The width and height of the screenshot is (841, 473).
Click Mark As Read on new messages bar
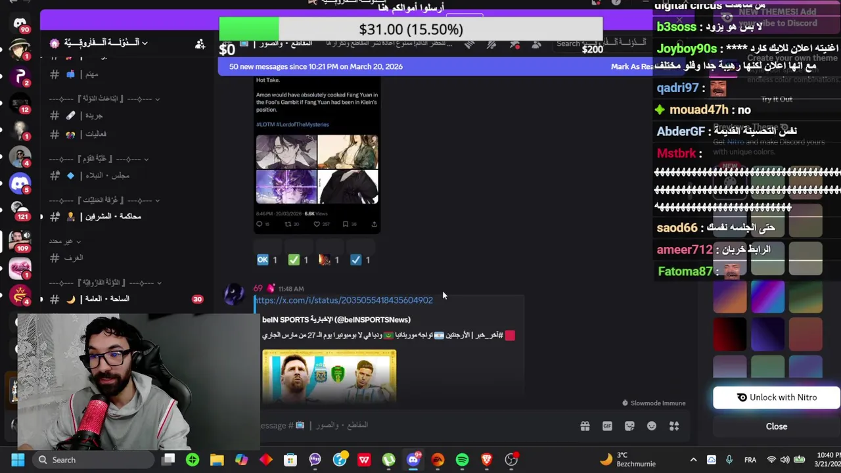pos(631,66)
